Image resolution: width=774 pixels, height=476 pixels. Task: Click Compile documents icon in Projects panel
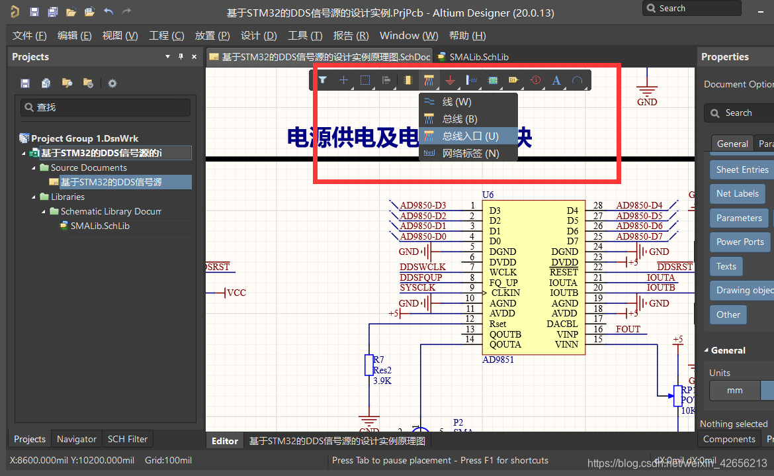[x=46, y=83]
